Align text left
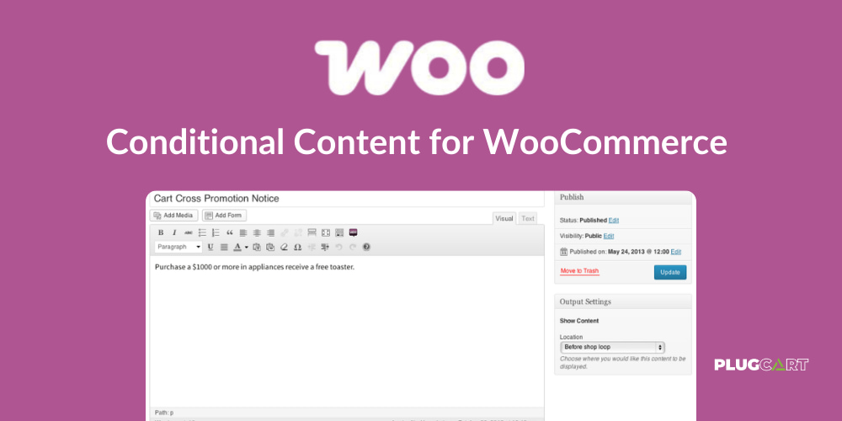The height and width of the screenshot is (421, 842). coord(243,232)
